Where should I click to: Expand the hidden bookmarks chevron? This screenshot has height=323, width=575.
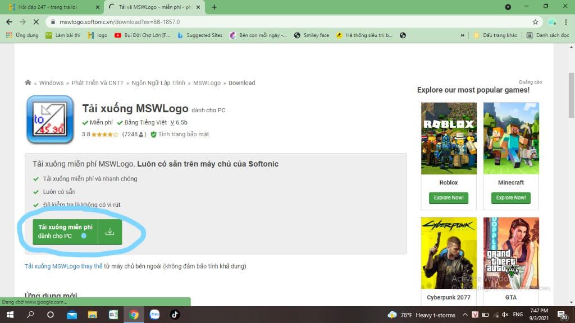click(x=463, y=35)
